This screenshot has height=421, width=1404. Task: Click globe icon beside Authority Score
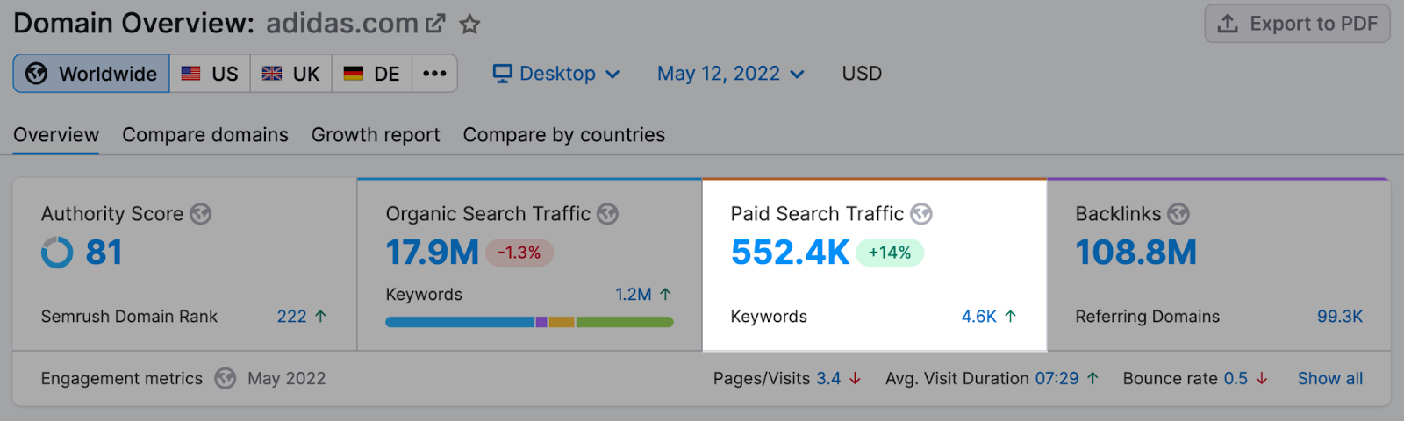click(201, 214)
